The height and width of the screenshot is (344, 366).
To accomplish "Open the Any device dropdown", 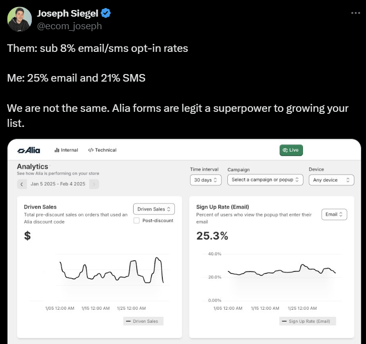I will (x=331, y=180).
